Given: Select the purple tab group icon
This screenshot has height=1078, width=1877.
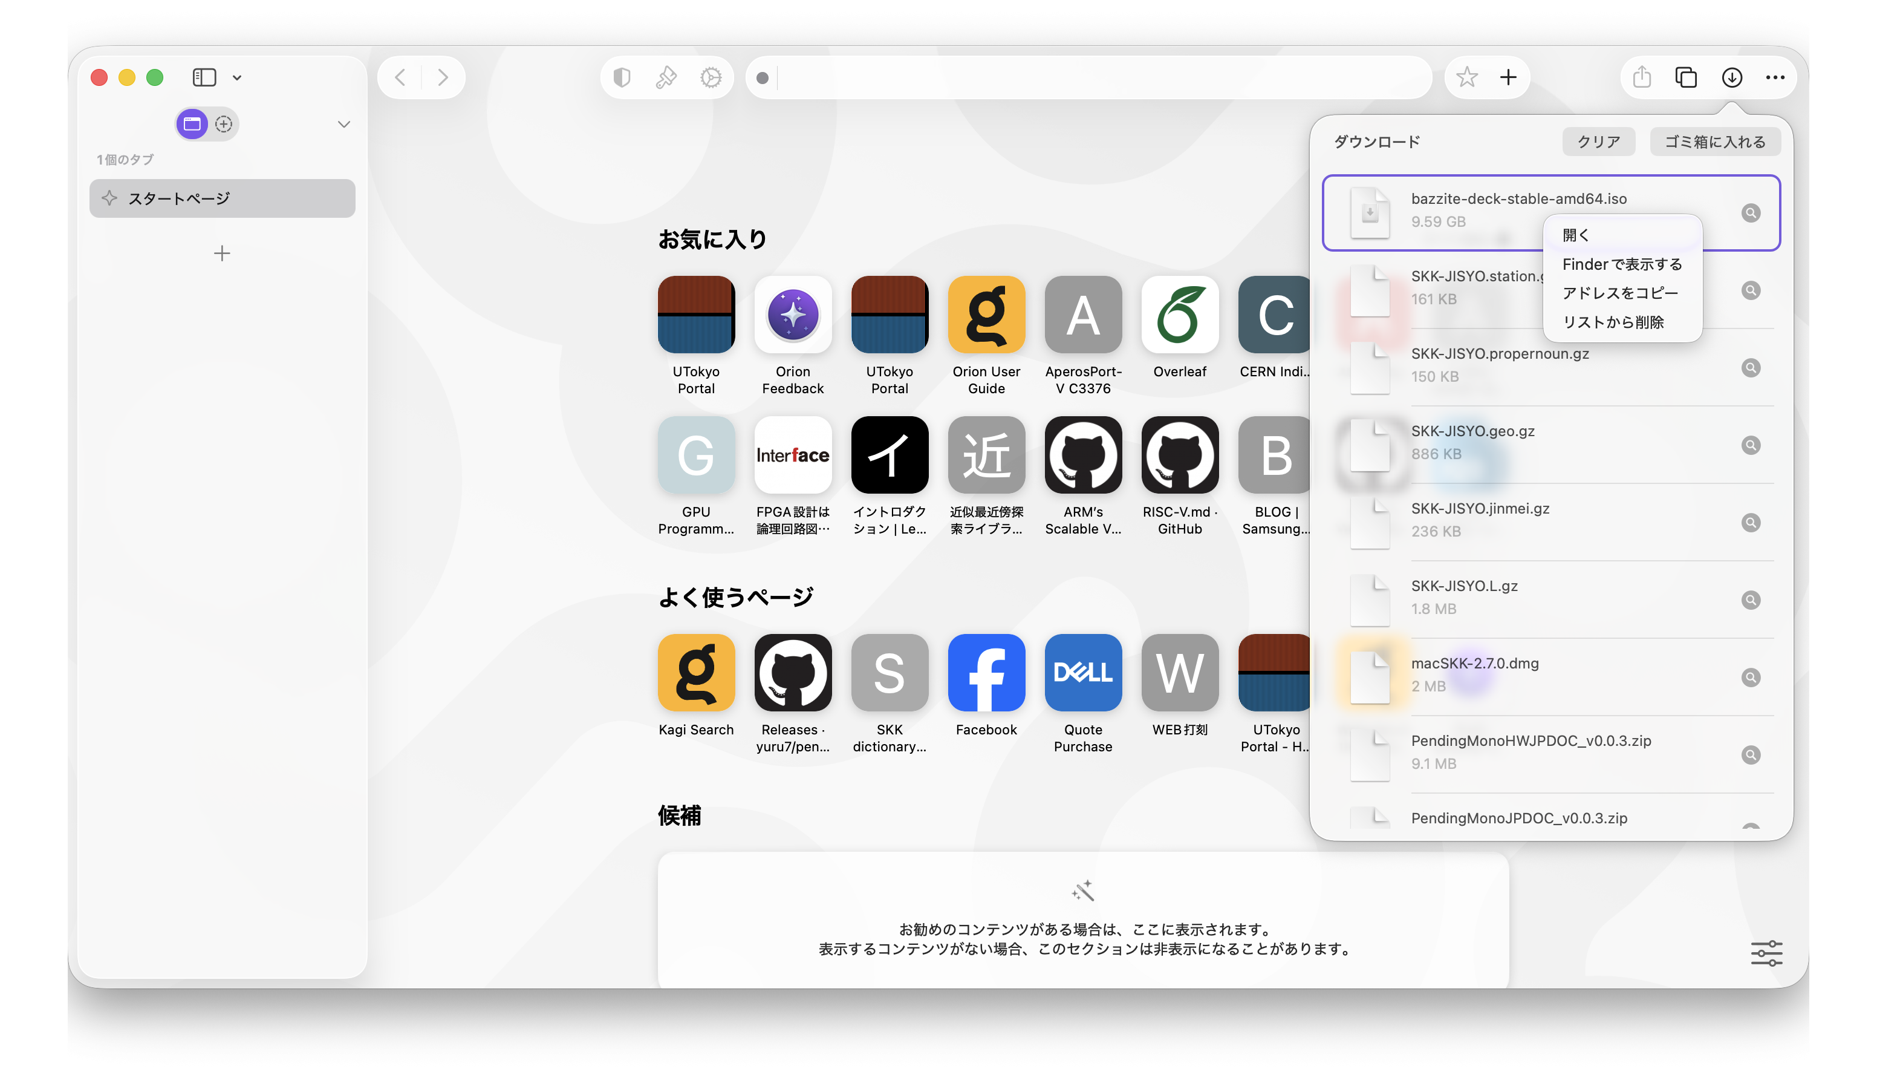Looking at the screenshot, I should click(x=192, y=123).
